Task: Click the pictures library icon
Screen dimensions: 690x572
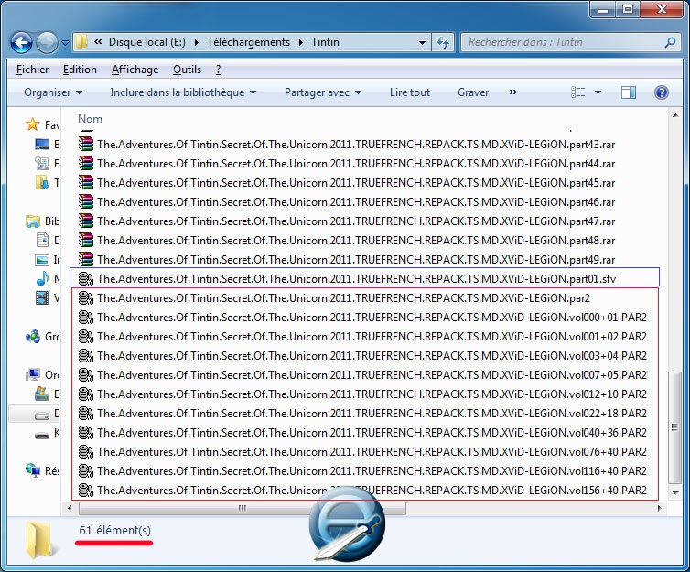Action: point(42,260)
